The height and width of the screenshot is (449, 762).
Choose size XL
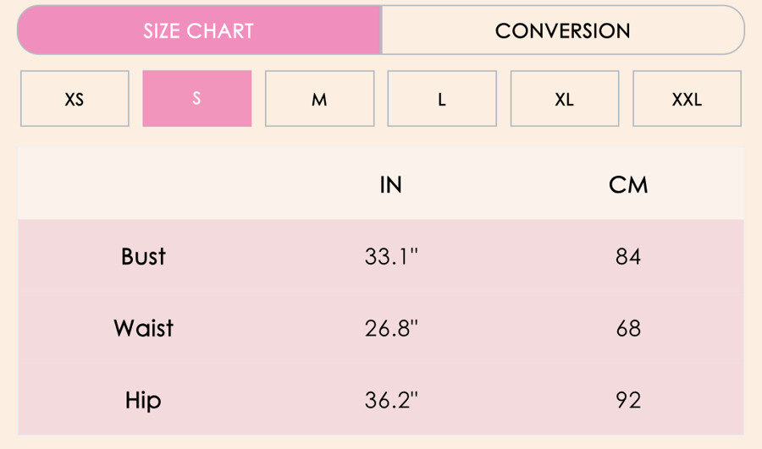point(564,99)
